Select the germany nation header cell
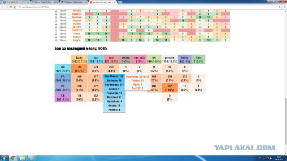This screenshot has width=287, height=161. pos(170,59)
